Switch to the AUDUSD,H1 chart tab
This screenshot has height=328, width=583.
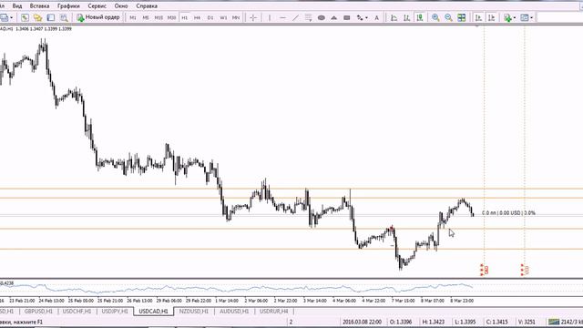234,312
